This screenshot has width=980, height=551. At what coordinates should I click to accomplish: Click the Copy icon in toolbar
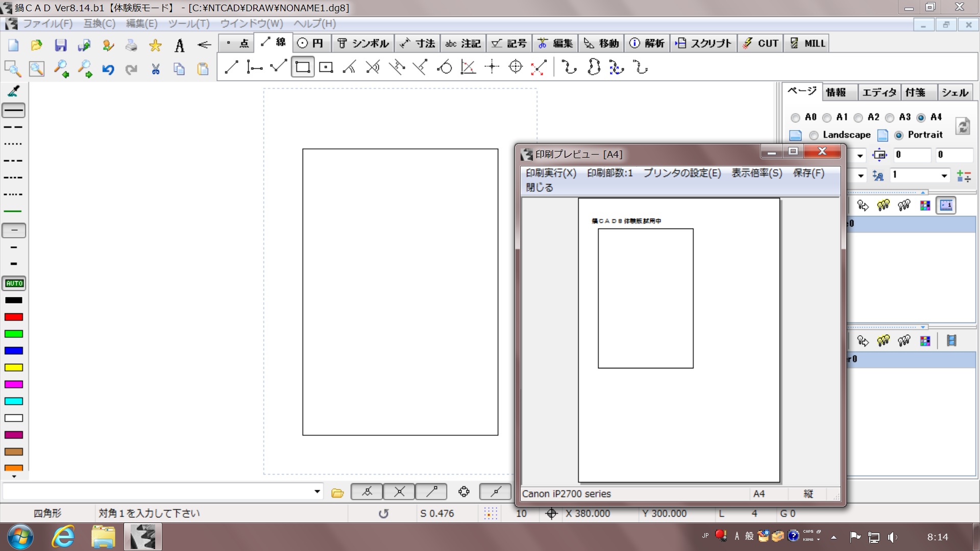click(179, 69)
